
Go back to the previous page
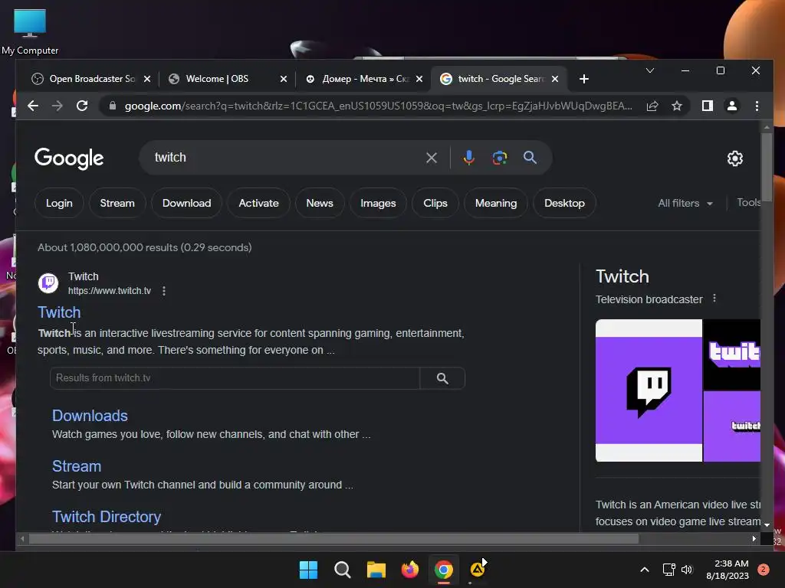[33, 106]
